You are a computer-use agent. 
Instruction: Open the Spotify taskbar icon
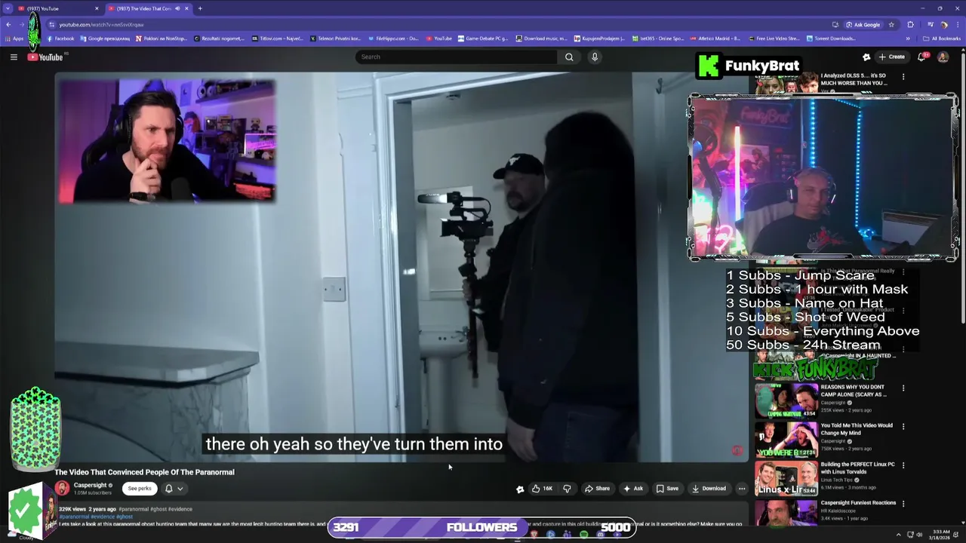(x=584, y=535)
